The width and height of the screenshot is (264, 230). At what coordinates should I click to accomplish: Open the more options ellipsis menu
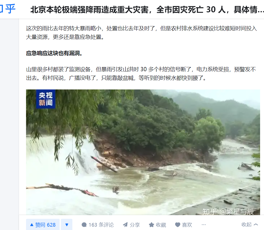(x=204, y=225)
